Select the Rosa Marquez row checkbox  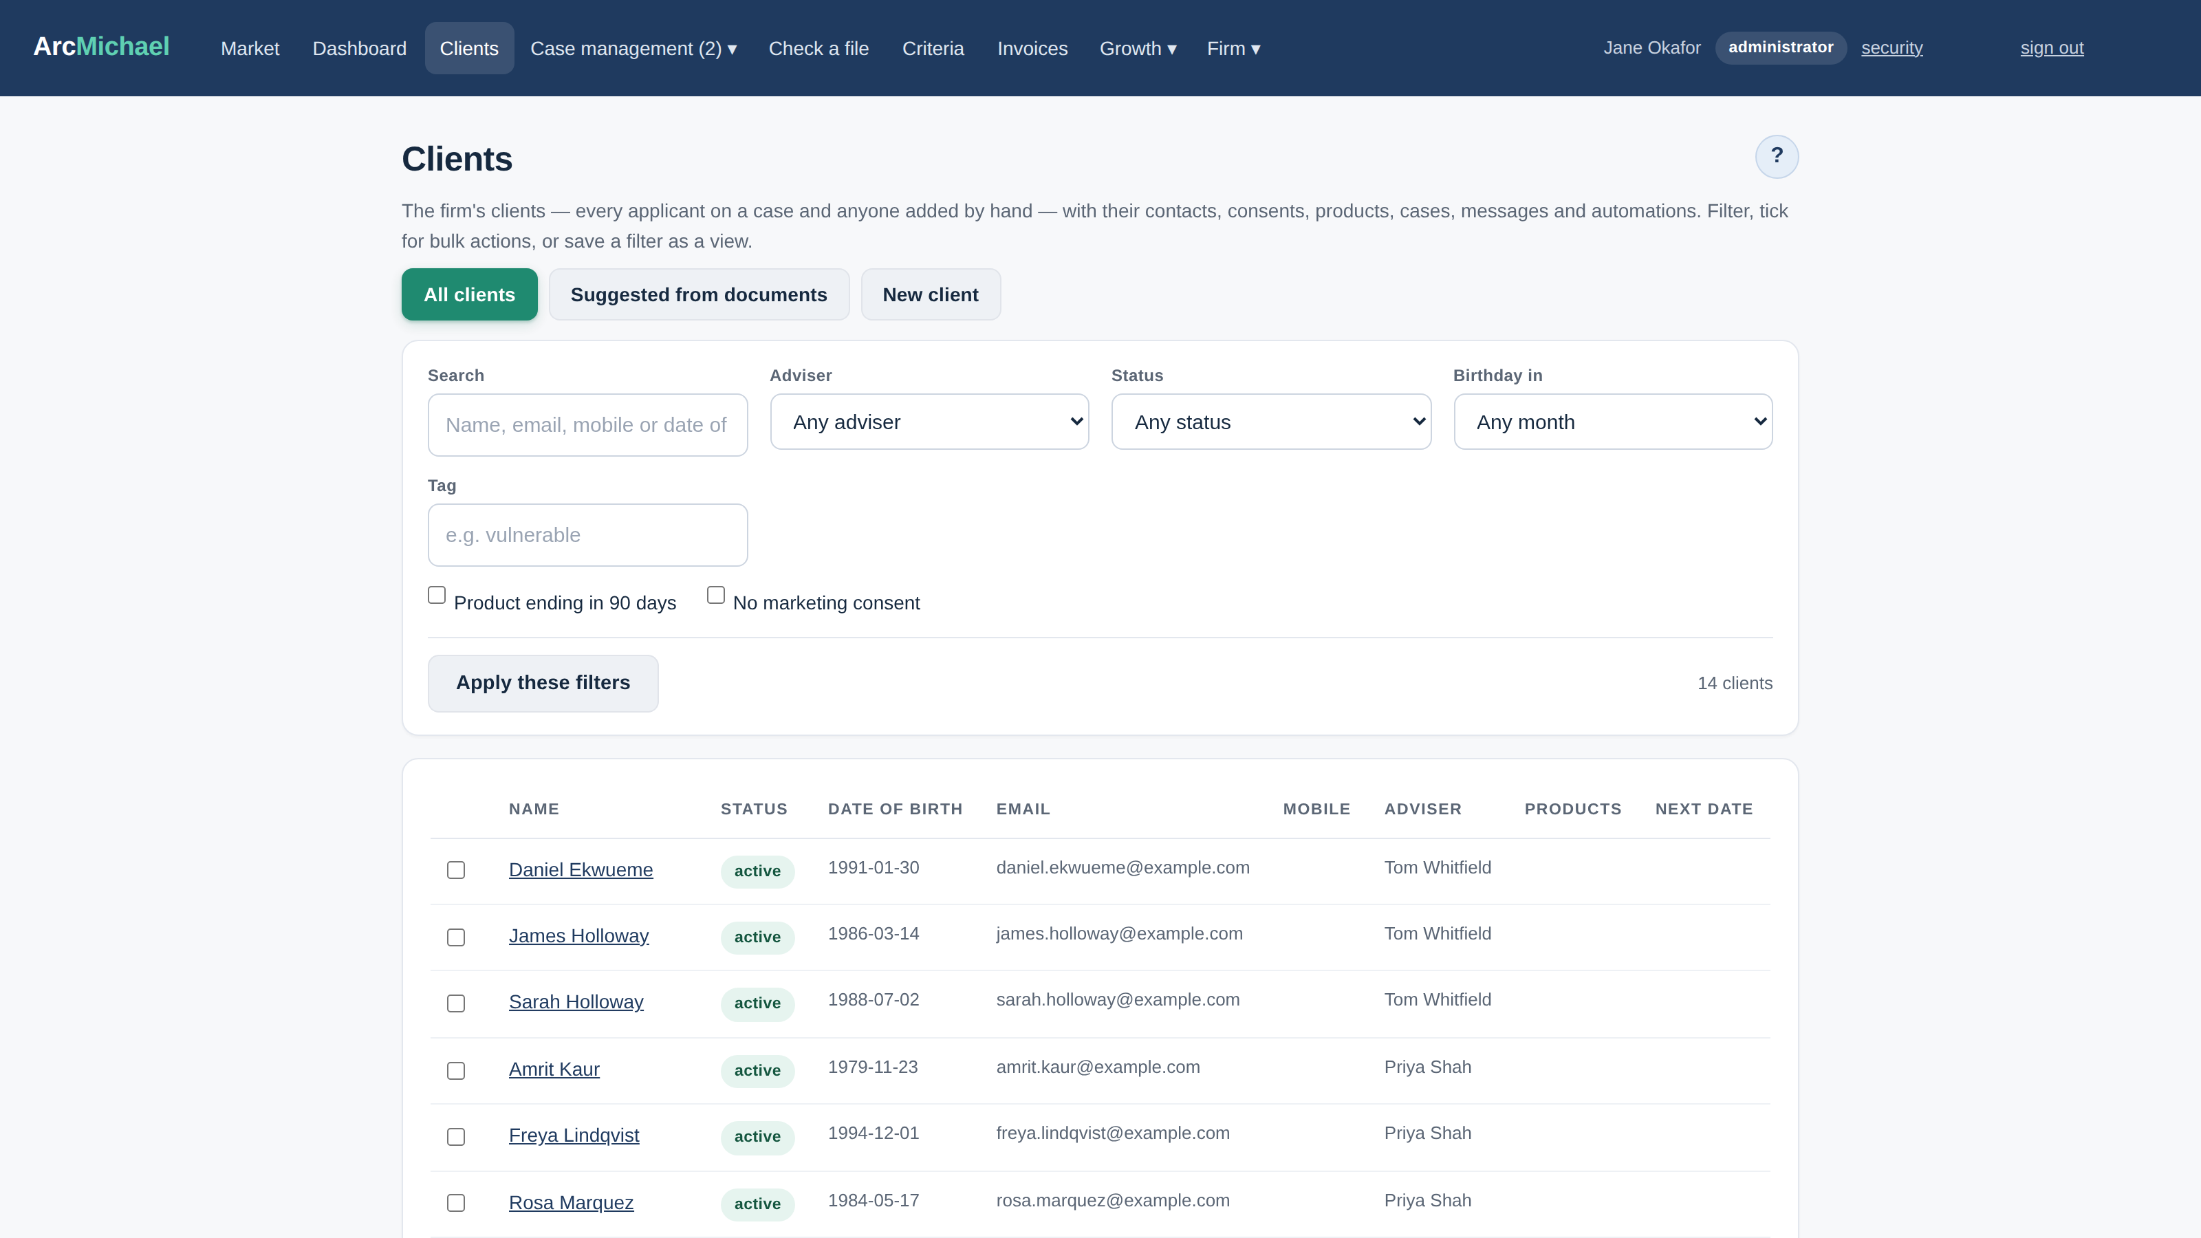tap(456, 1203)
